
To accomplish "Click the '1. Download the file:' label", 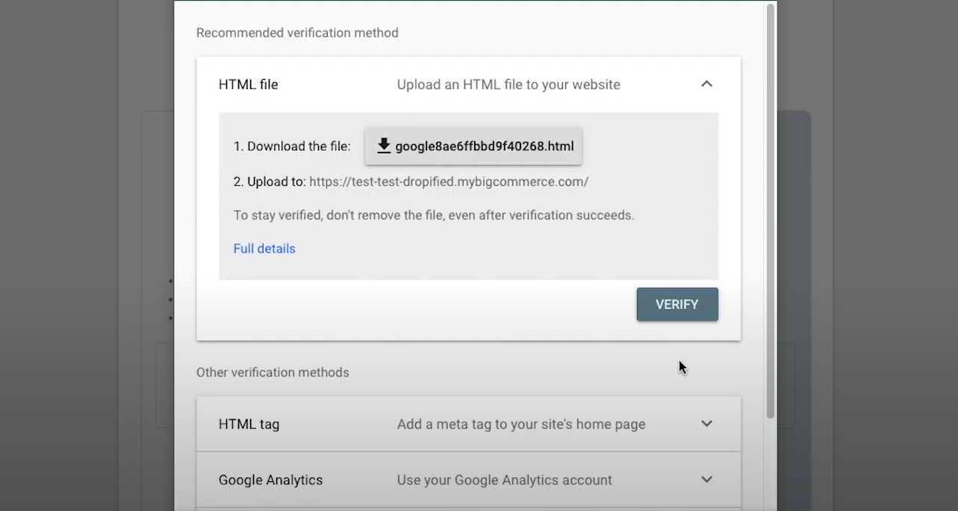I will 291,146.
